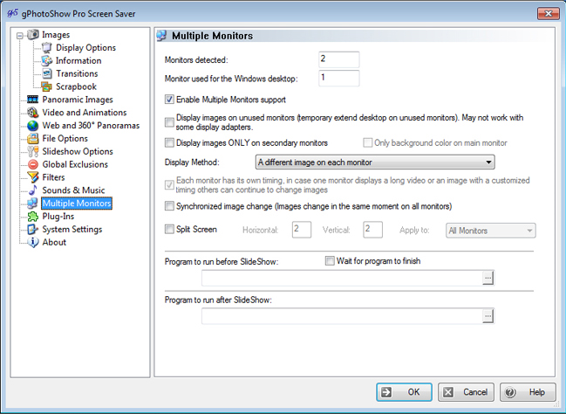This screenshot has width=566, height=414.
Task: Click the Plug-Ins puzzle piece icon
Action: [x=33, y=216]
